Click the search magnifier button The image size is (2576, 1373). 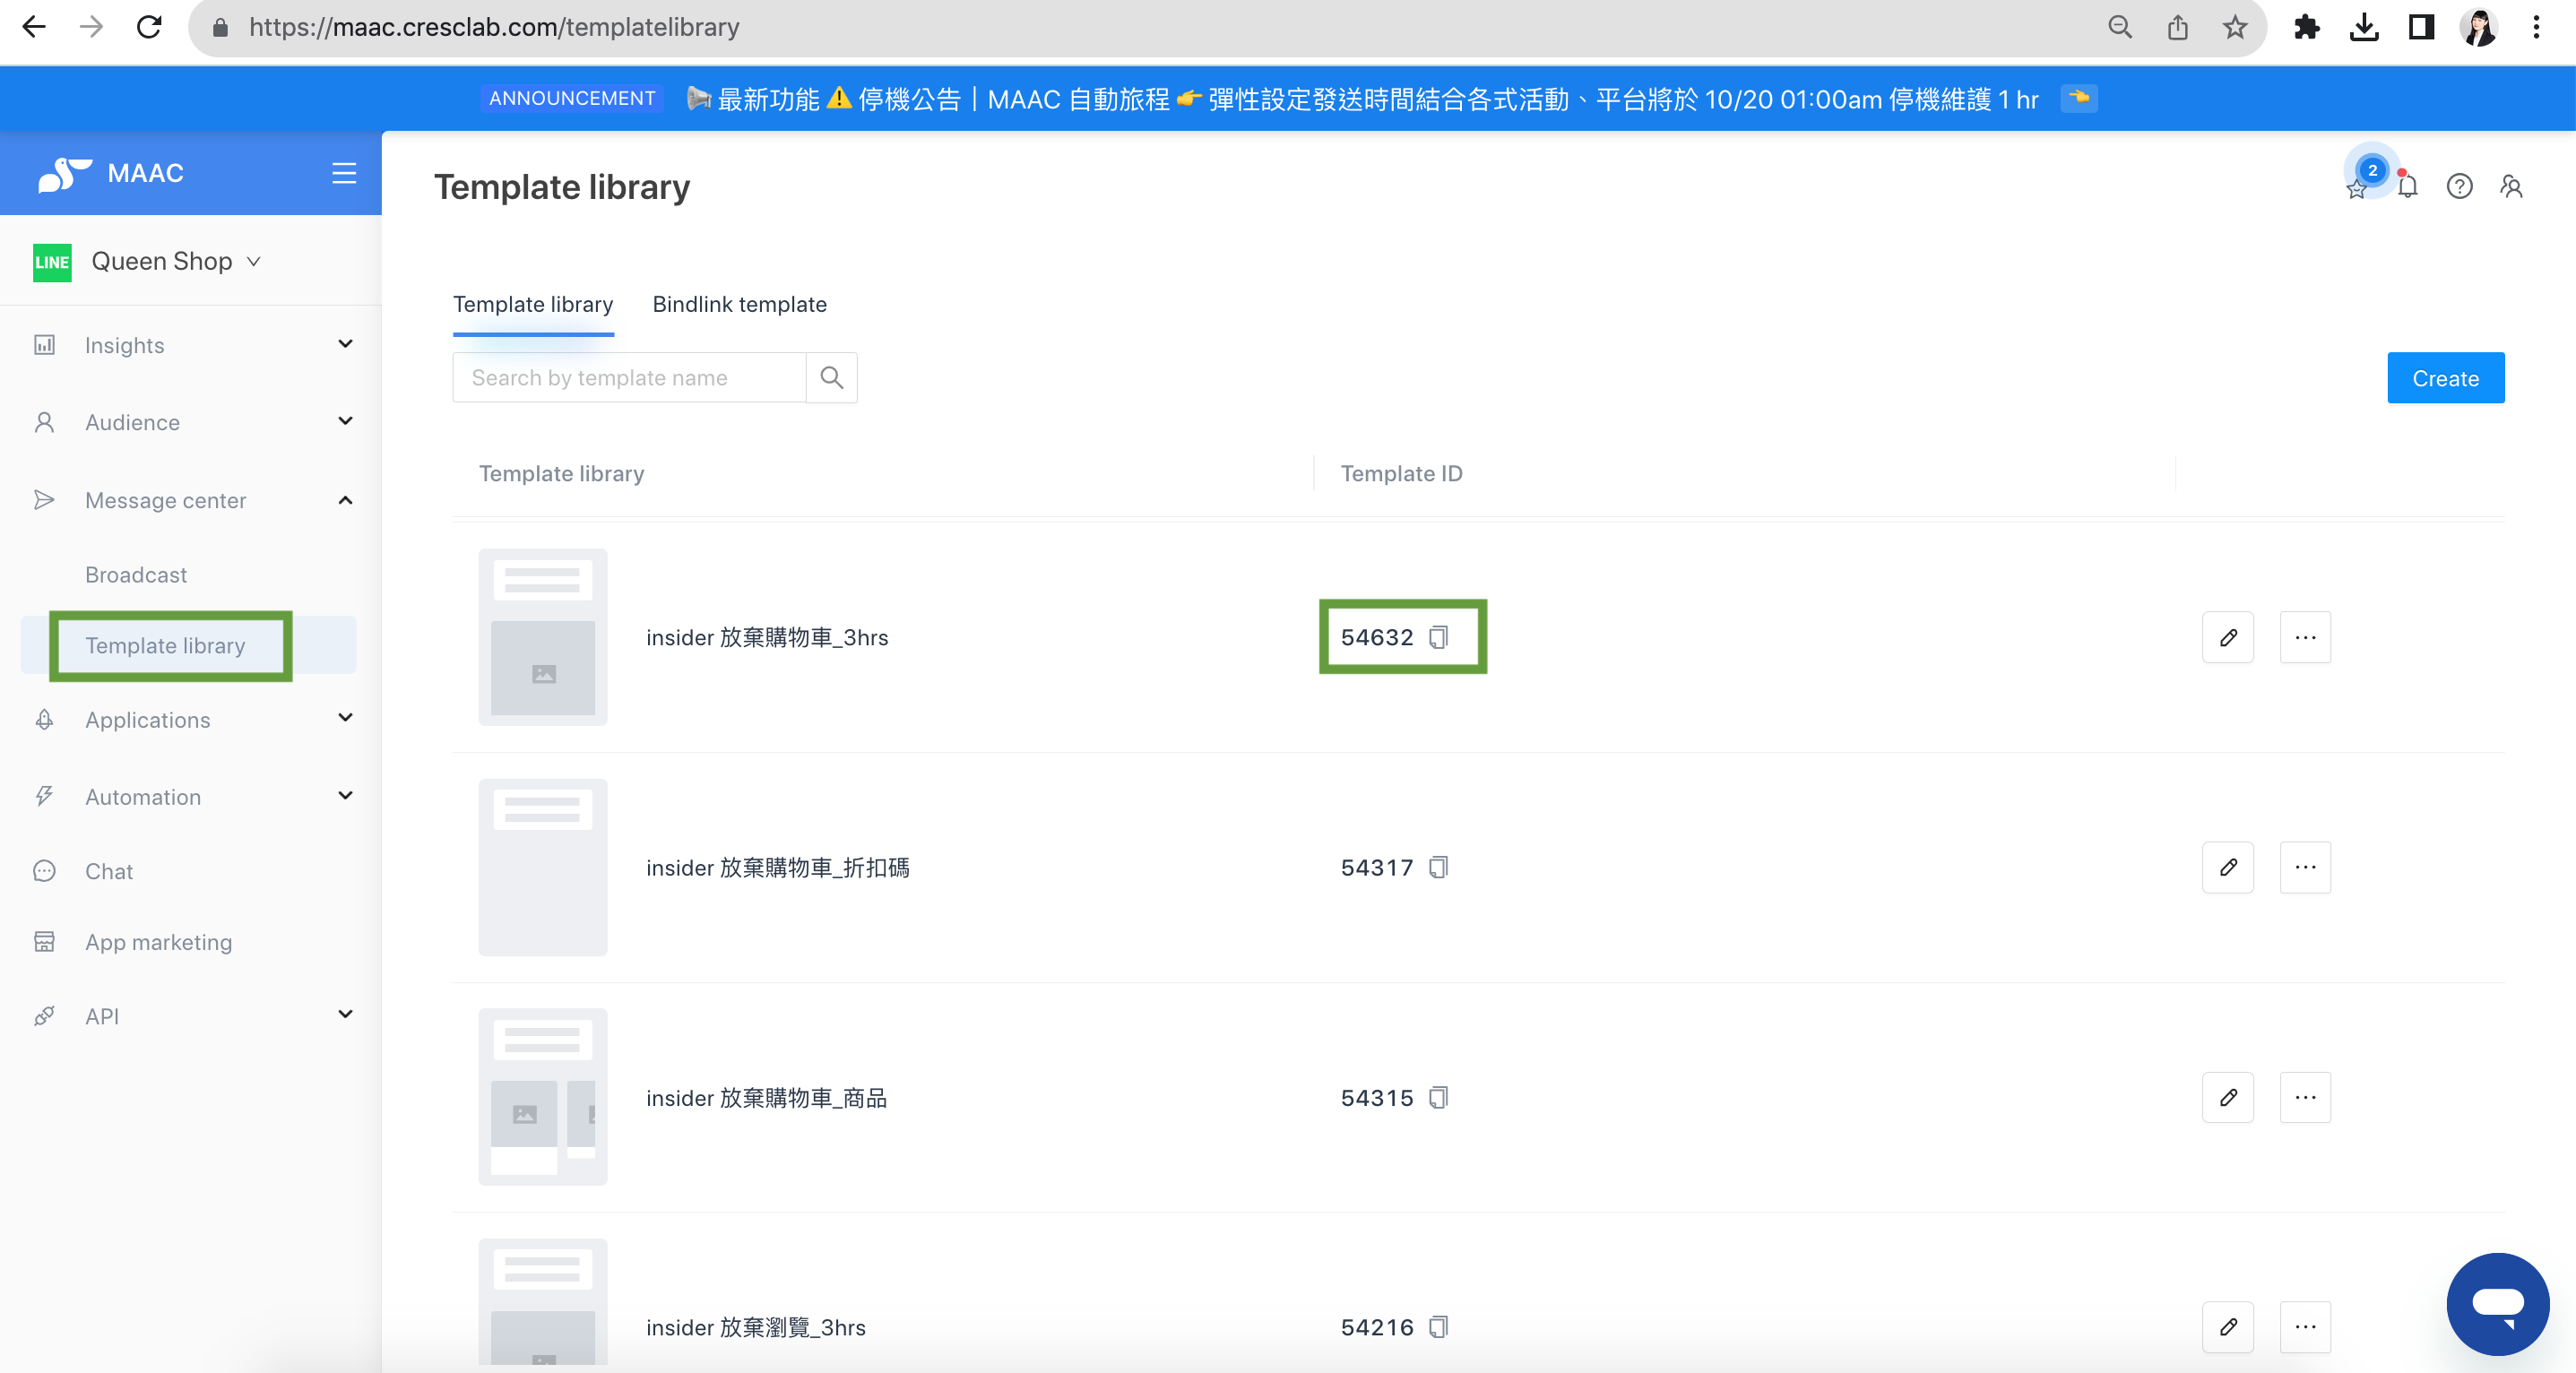831,378
